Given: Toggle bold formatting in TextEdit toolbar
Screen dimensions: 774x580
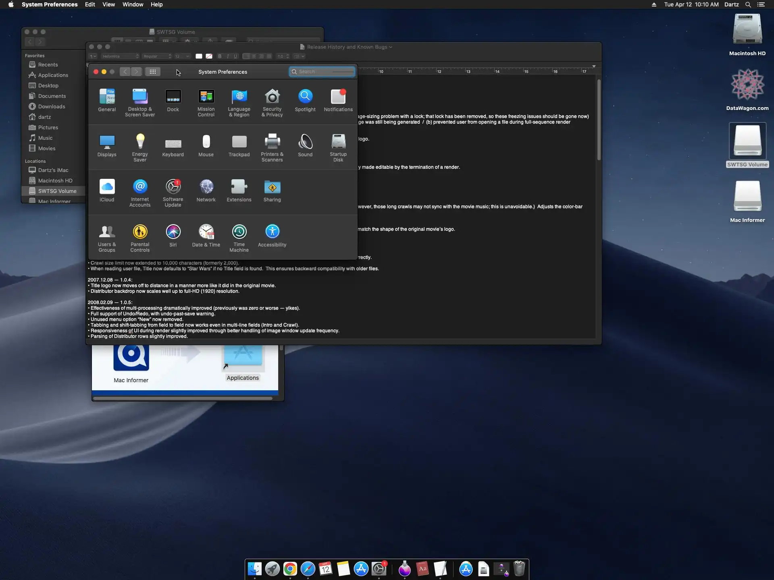Looking at the screenshot, I should point(220,56).
